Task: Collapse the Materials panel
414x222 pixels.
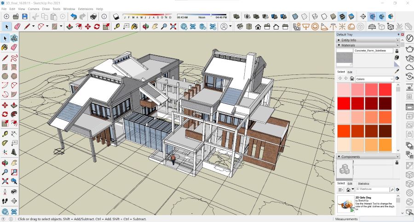Action: tap(339, 46)
